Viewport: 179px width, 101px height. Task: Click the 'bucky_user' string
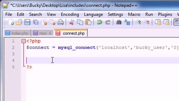pyautogui.click(x=150, y=47)
